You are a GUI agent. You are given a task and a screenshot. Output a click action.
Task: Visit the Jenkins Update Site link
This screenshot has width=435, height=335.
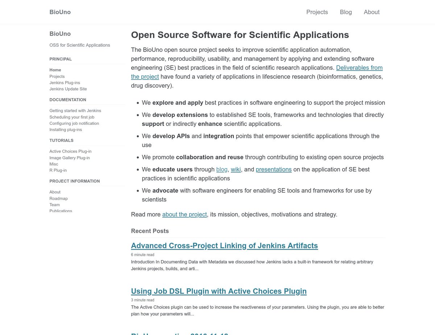68,89
